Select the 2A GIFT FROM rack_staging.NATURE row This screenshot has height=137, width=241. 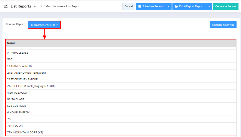[121, 86]
